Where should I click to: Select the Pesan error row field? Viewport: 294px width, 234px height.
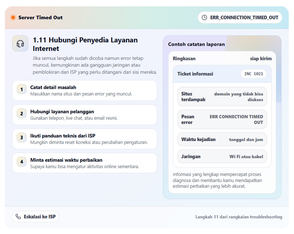click(222, 119)
